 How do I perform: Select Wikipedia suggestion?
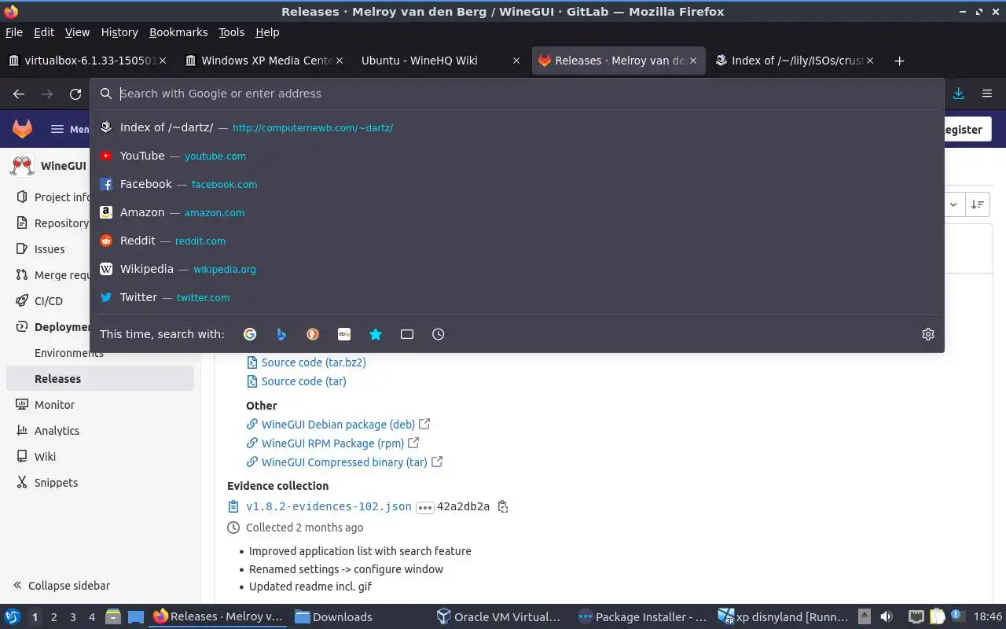[517, 269]
